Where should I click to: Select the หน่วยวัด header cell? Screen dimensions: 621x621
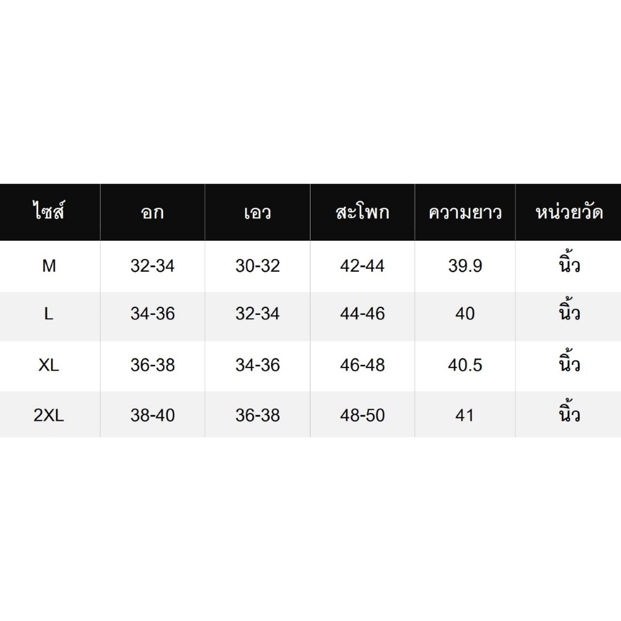(569, 213)
